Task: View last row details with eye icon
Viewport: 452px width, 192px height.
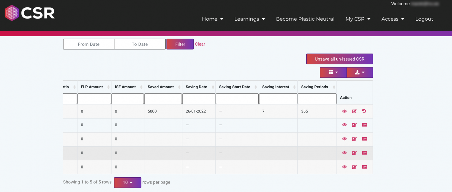Action: pyautogui.click(x=344, y=167)
